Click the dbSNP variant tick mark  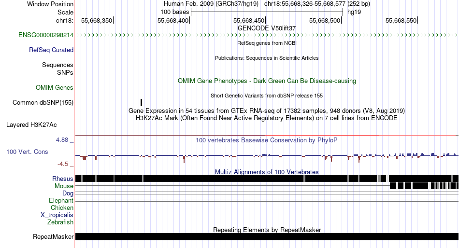[142, 103]
